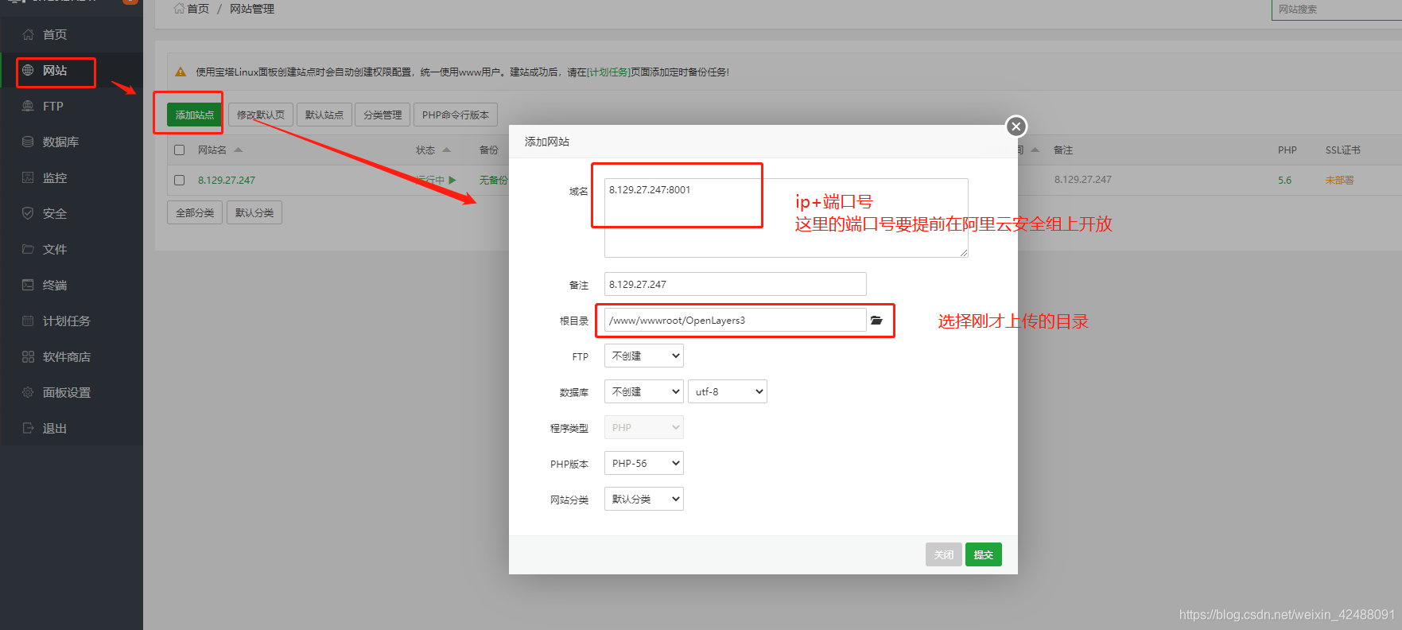Click the 软件商店 grid icon in sidebar
This screenshot has width=1402, height=630.
tap(28, 356)
